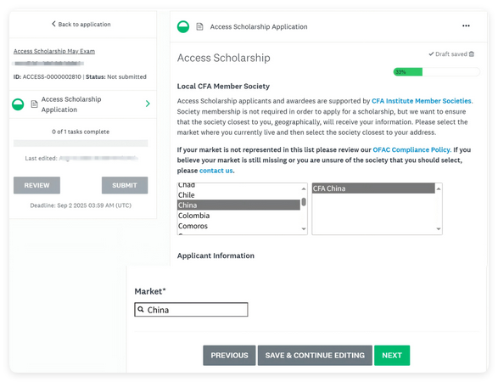Click the magnifier icon in the Market field
The image size is (498, 382).
click(141, 309)
